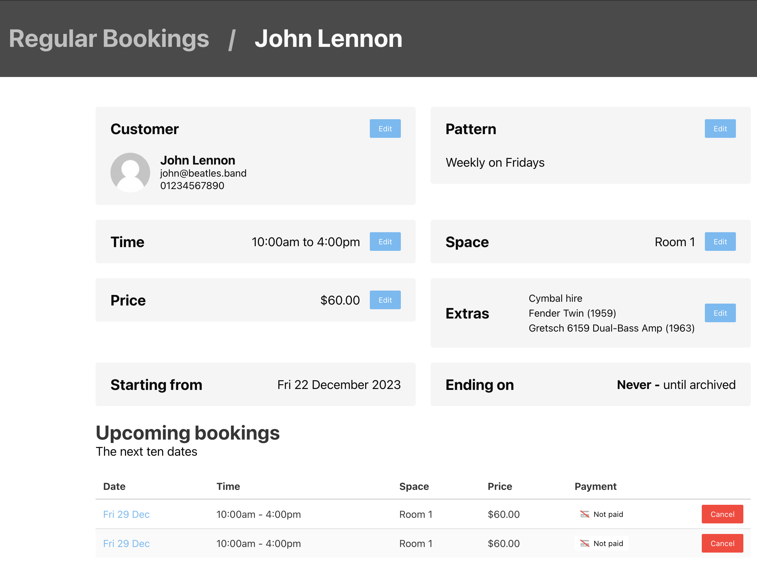Select John Lennon in the breadcrumb

329,38
